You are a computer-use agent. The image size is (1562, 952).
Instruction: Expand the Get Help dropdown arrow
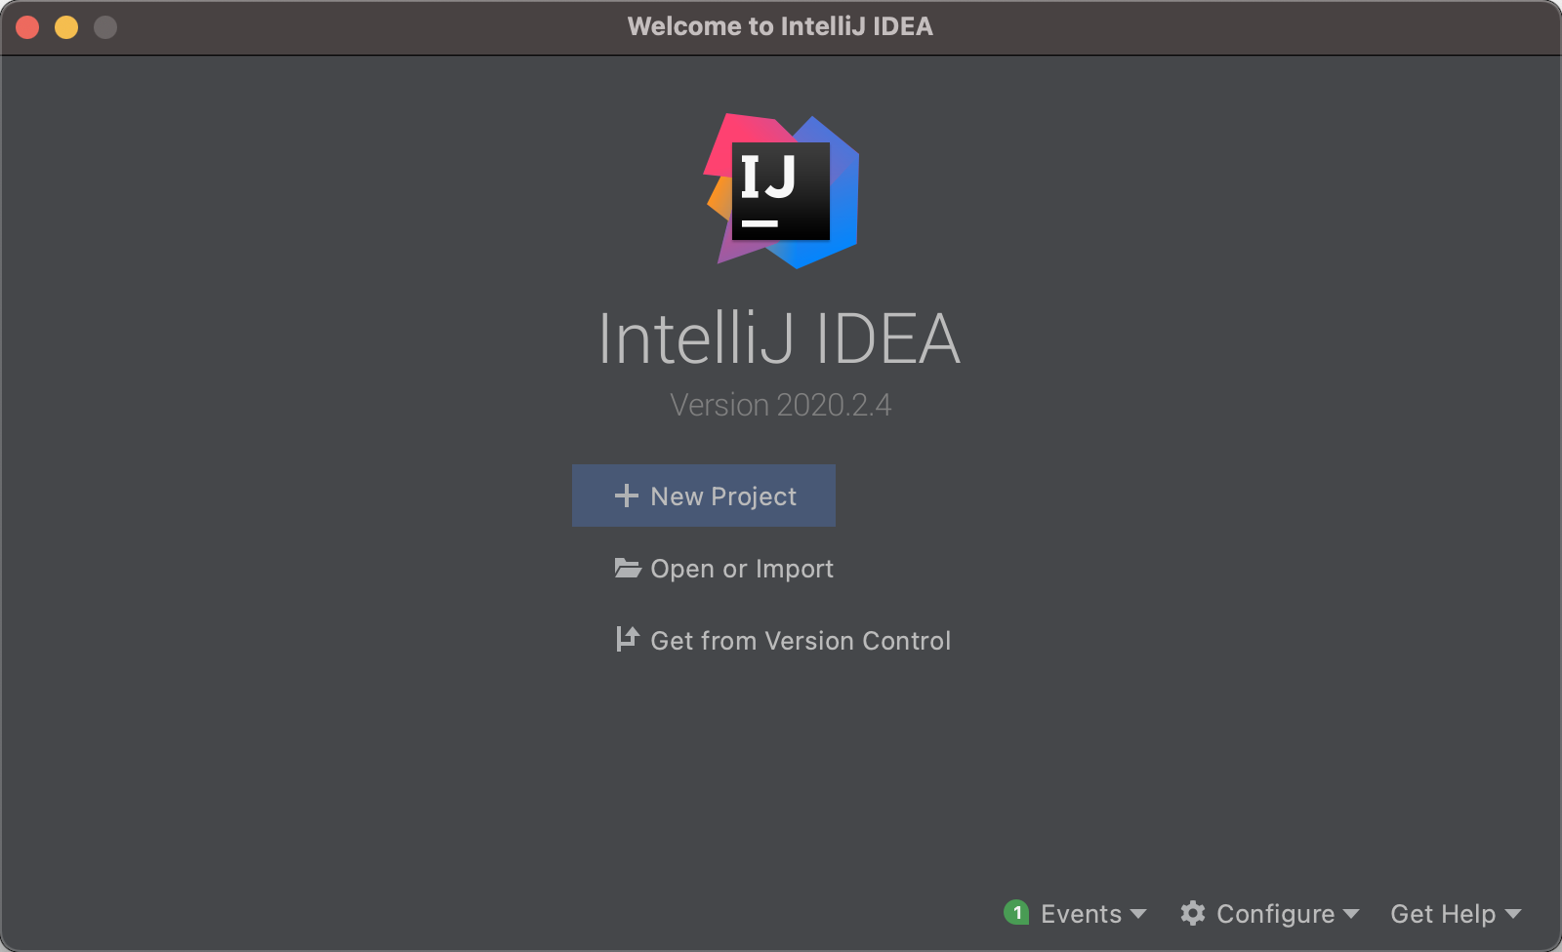[1513, 914]
